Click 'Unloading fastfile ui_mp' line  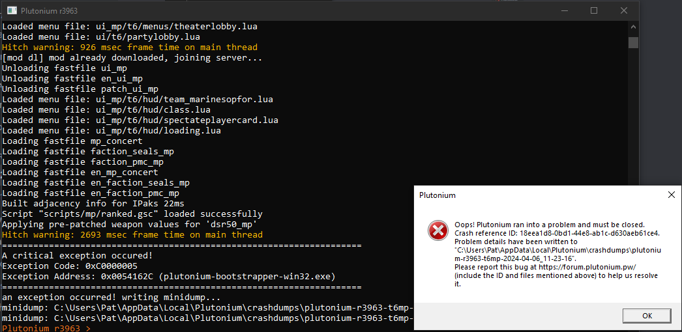coord(65,68)
